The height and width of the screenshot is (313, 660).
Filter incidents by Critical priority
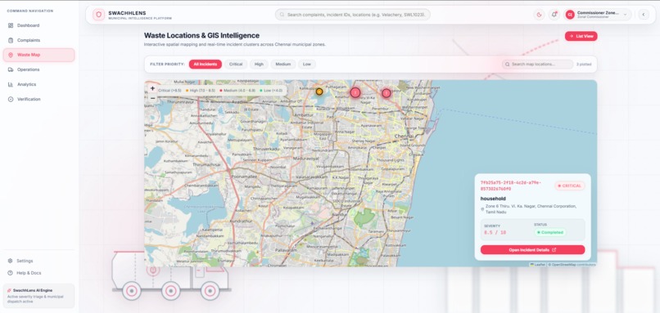click(x=236, y=65)
